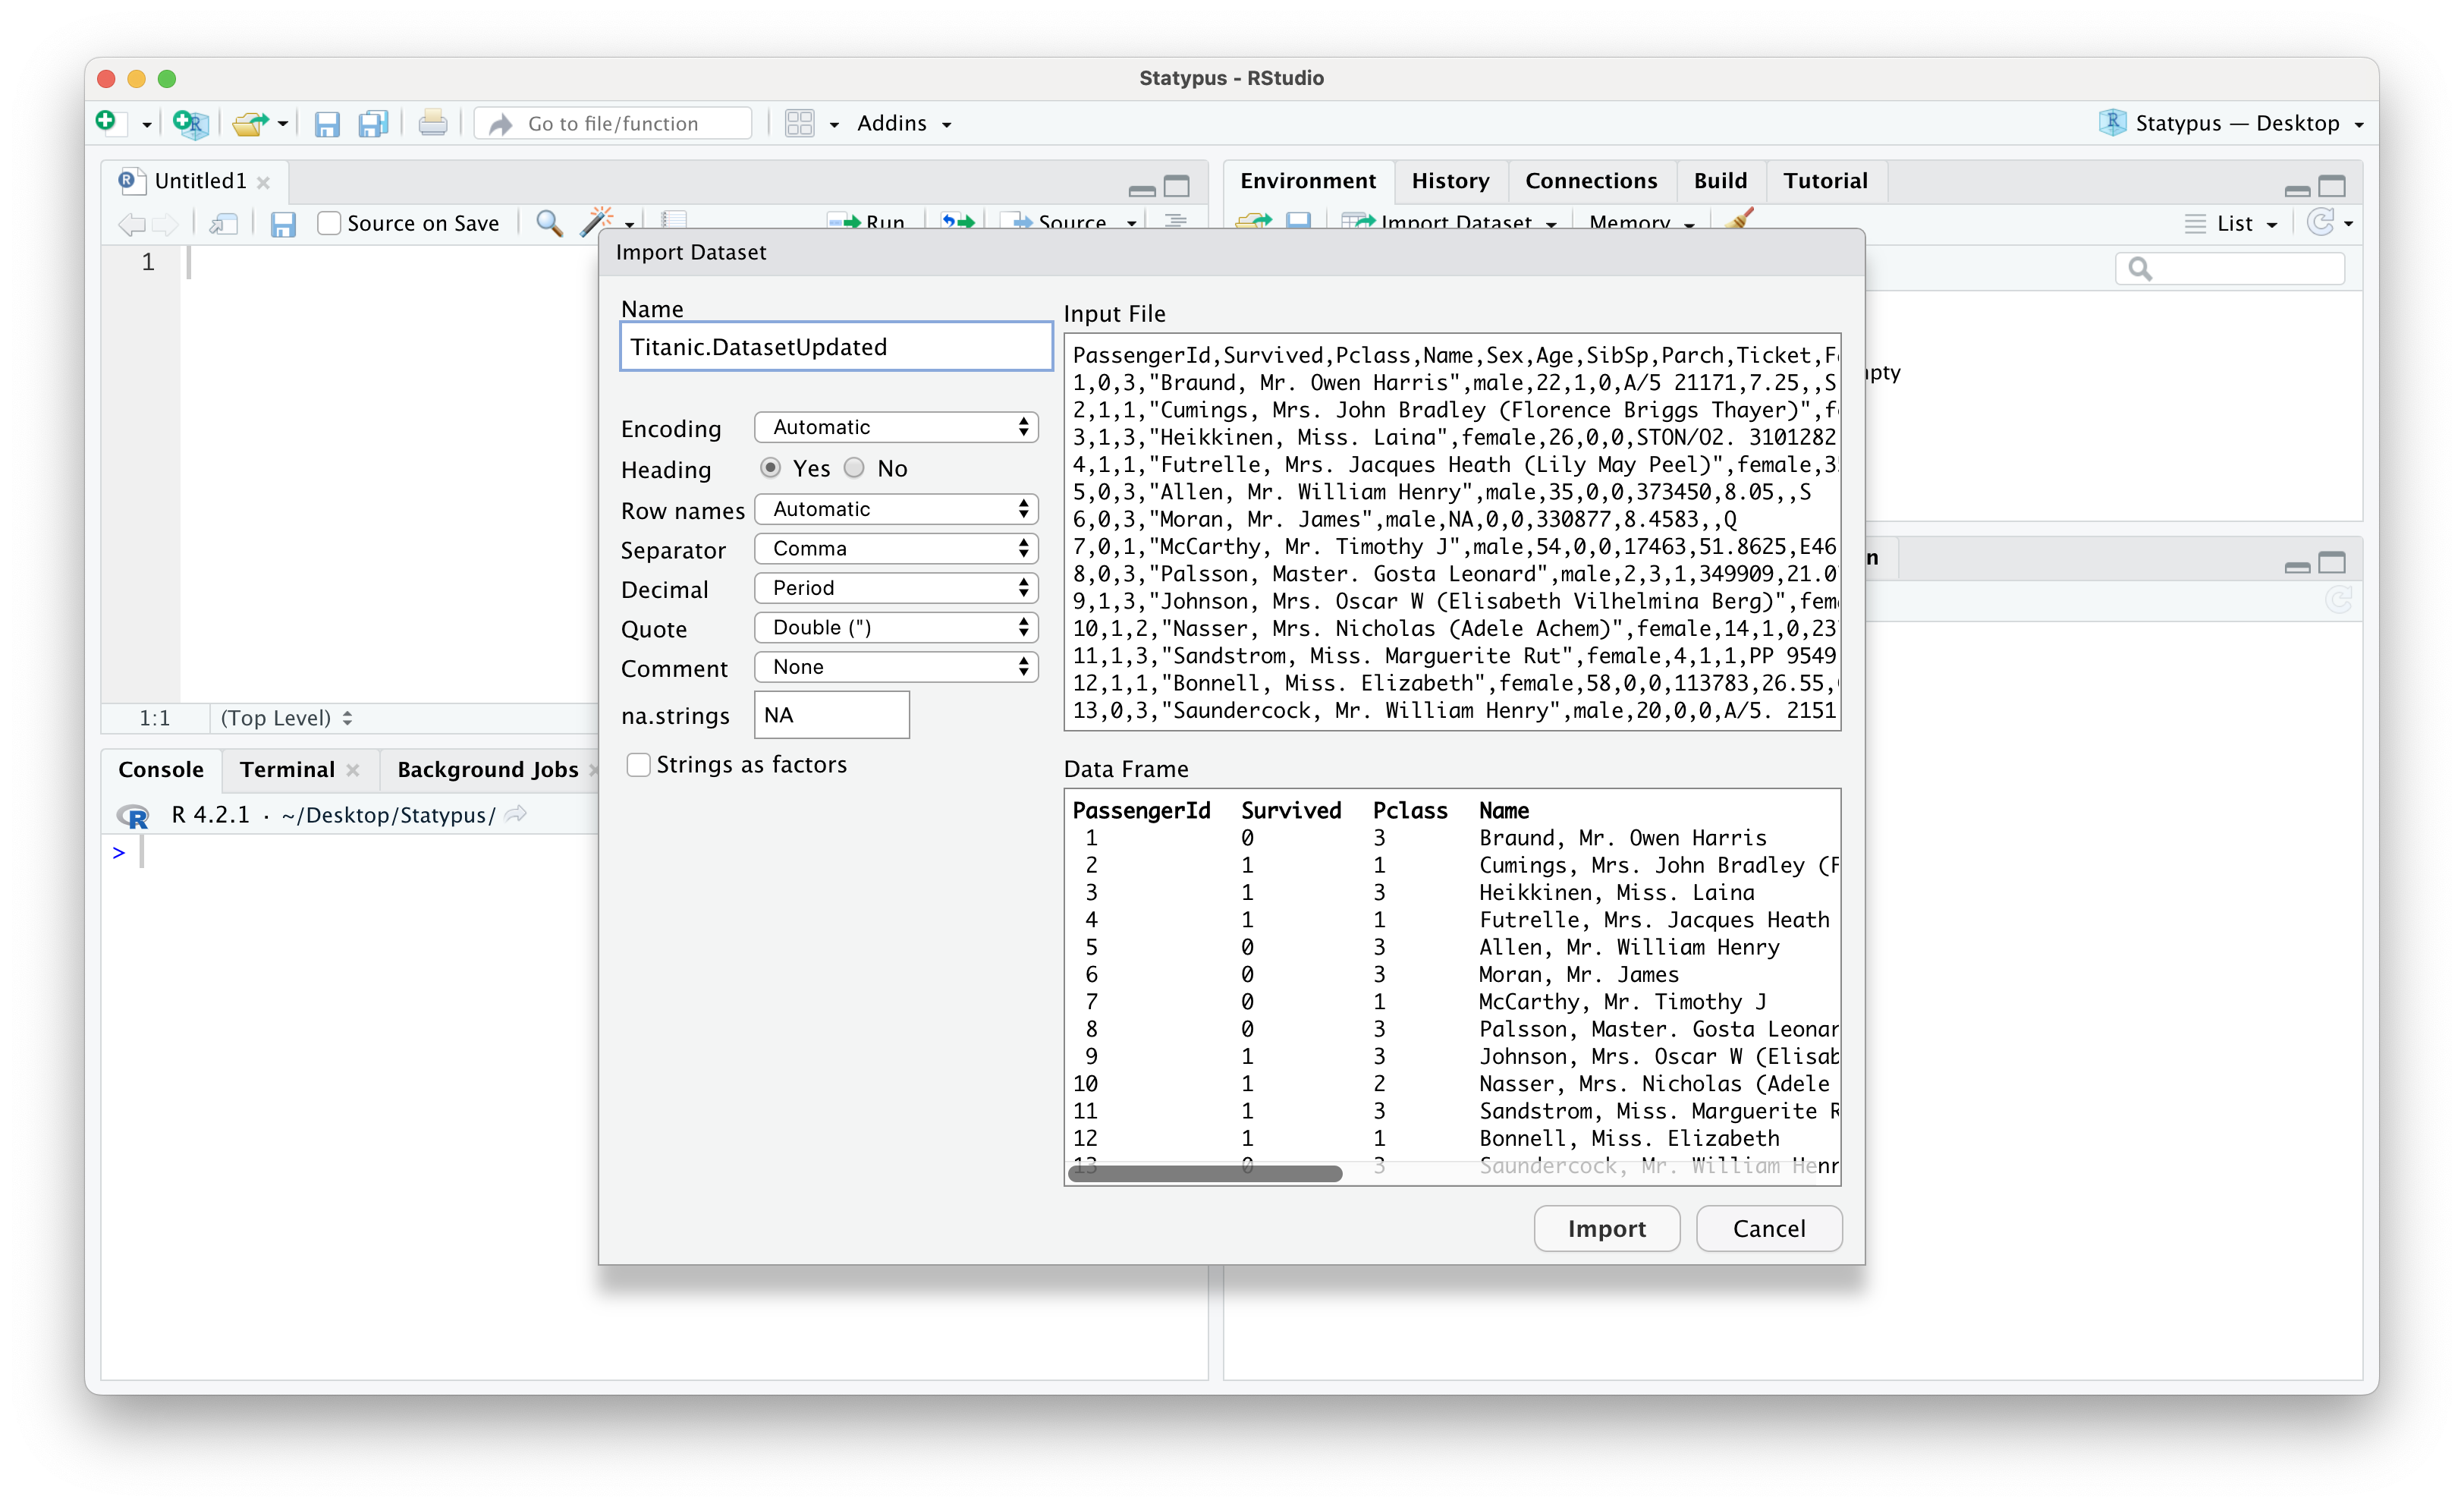
Task: Save the current document
Action: click(x=327, y=124)
